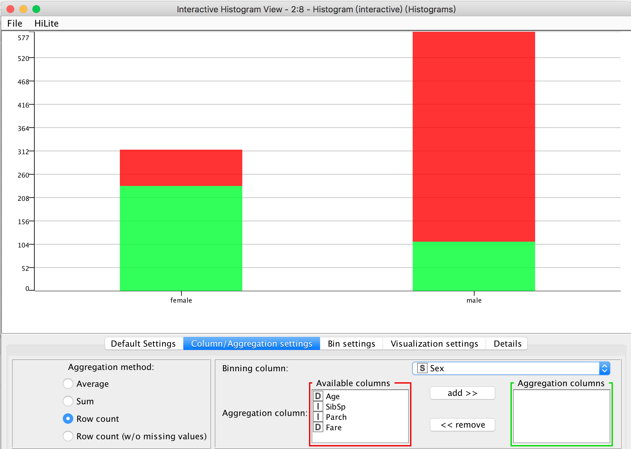The width and height of the screenshot is (631, 449).
Task: Click the red segment of male bar
Action: (x=474, y=137)
